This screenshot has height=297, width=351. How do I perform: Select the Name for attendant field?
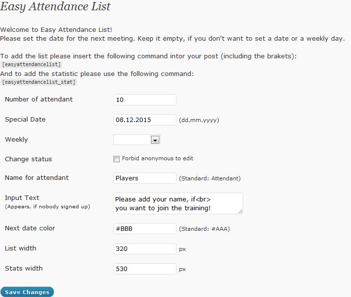click(x=145, y=178)
